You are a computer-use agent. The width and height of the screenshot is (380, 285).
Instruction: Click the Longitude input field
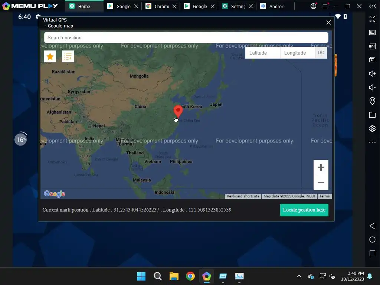298,53
